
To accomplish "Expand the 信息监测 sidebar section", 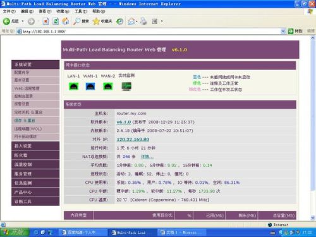I will coord(35,183).
